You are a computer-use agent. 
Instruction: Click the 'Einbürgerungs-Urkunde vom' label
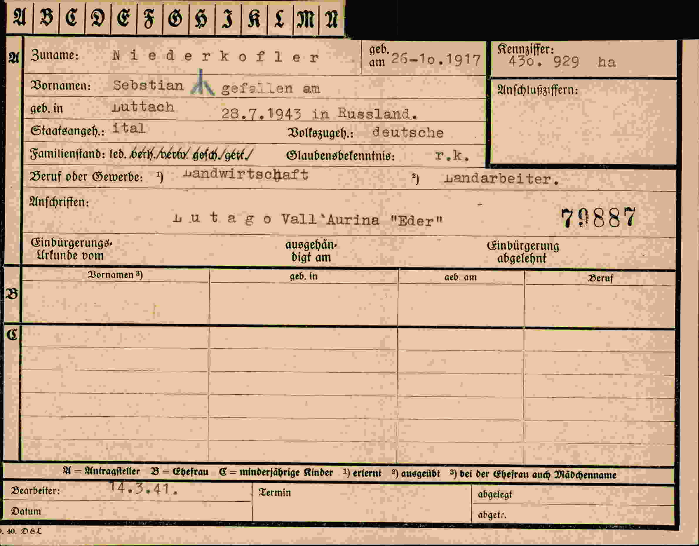[72, 249]
